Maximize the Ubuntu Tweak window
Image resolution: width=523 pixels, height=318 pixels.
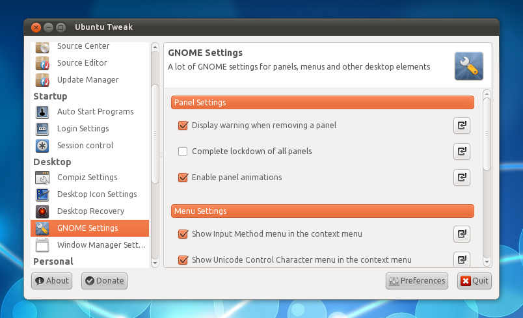60,27
